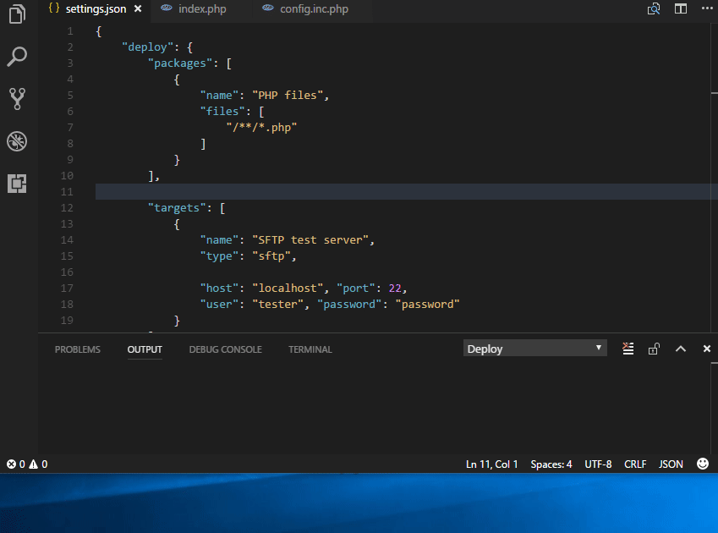
Task: Select language mode via JSON status item
Action: tap(671, 464)
